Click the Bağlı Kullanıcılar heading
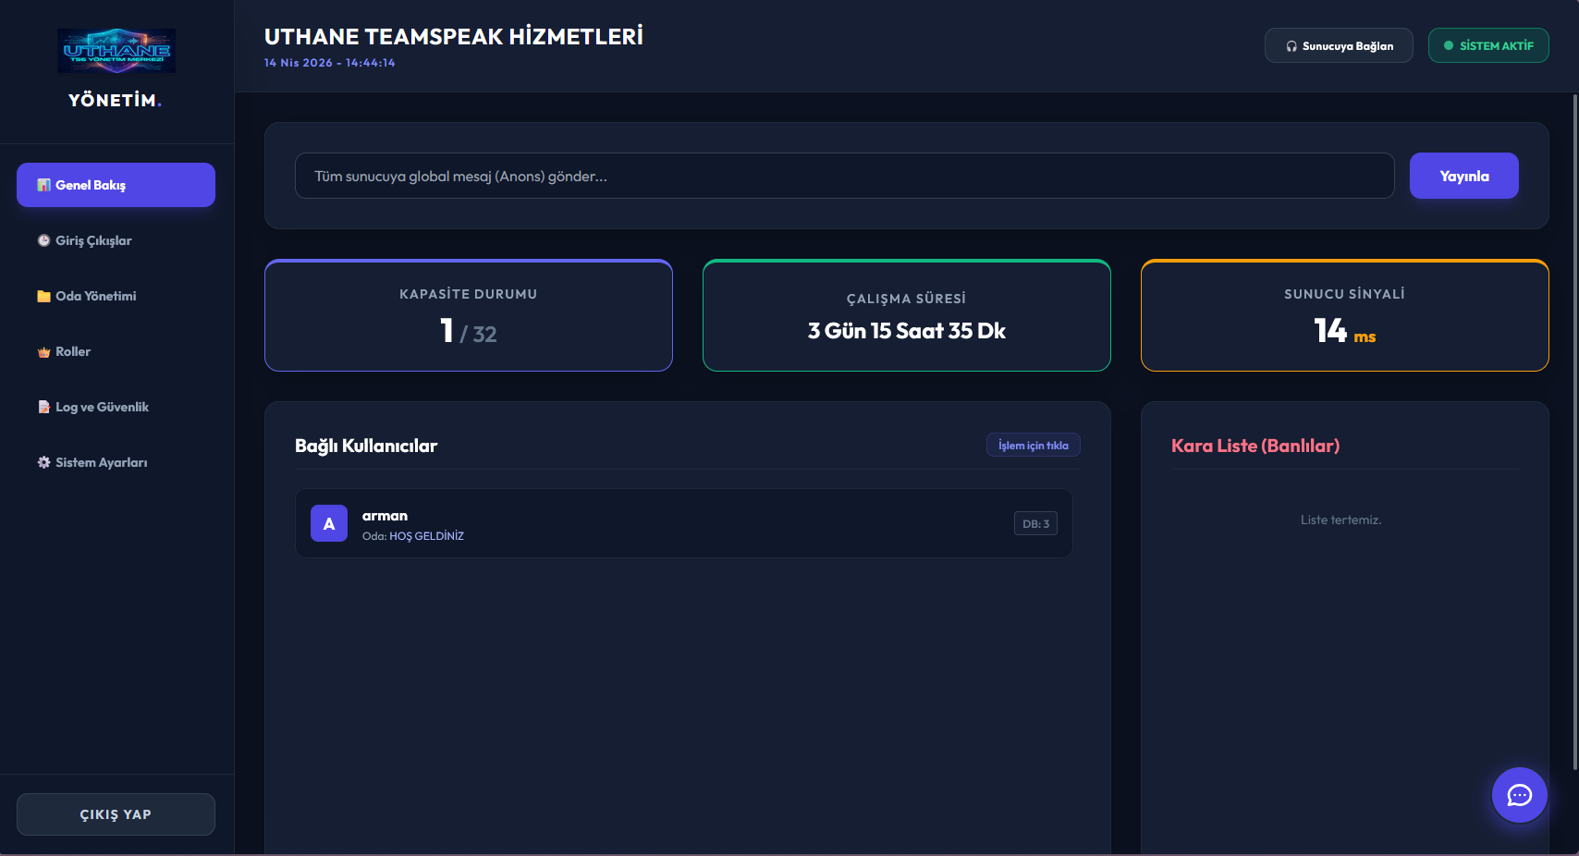 [x=366, y=446]
